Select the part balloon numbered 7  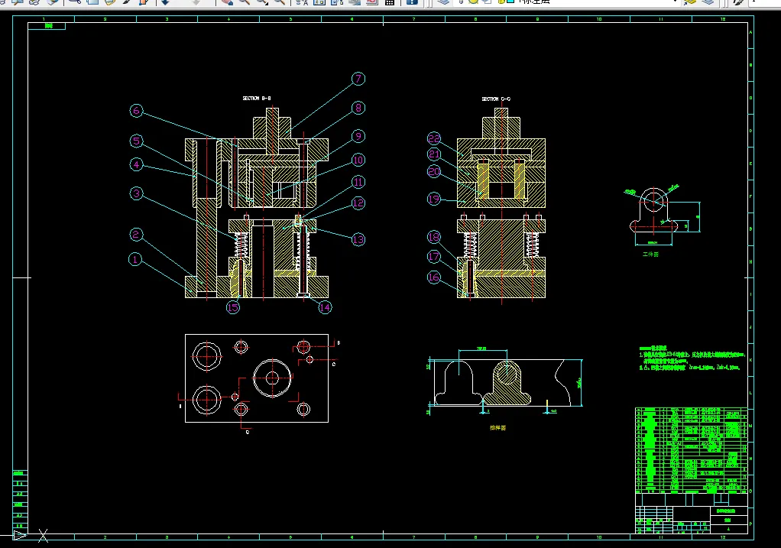click(x=359, y=79)
